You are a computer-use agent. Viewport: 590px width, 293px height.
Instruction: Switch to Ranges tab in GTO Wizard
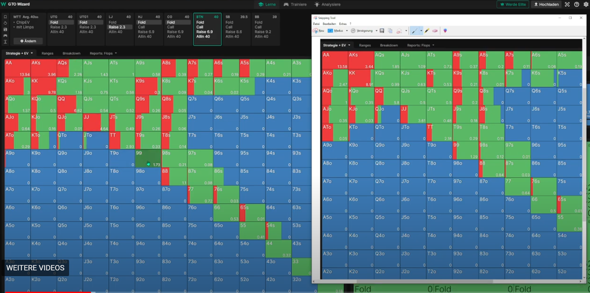[x=47, y=53]
